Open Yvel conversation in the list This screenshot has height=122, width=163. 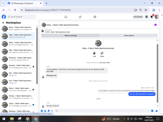(18, 82)
